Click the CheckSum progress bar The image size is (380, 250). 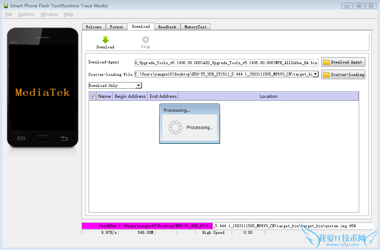point(227,226)
